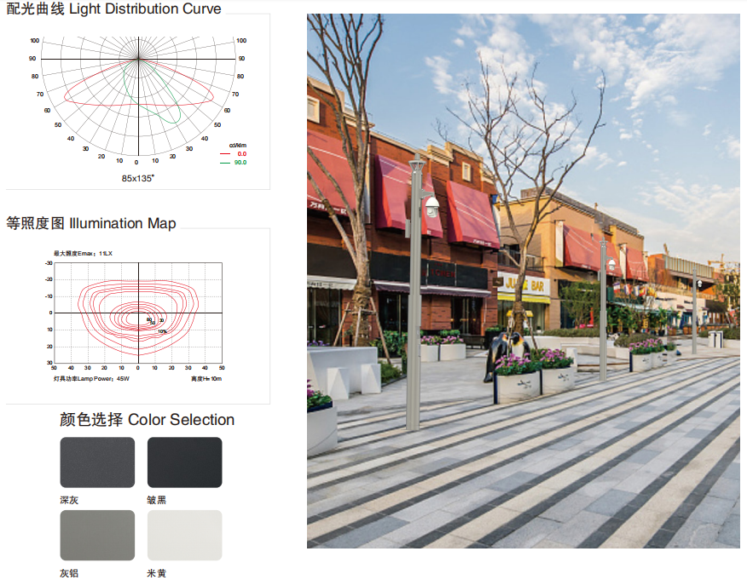
Task: Pick the beige 米黄 color swatch
Action: click(184, 535)
